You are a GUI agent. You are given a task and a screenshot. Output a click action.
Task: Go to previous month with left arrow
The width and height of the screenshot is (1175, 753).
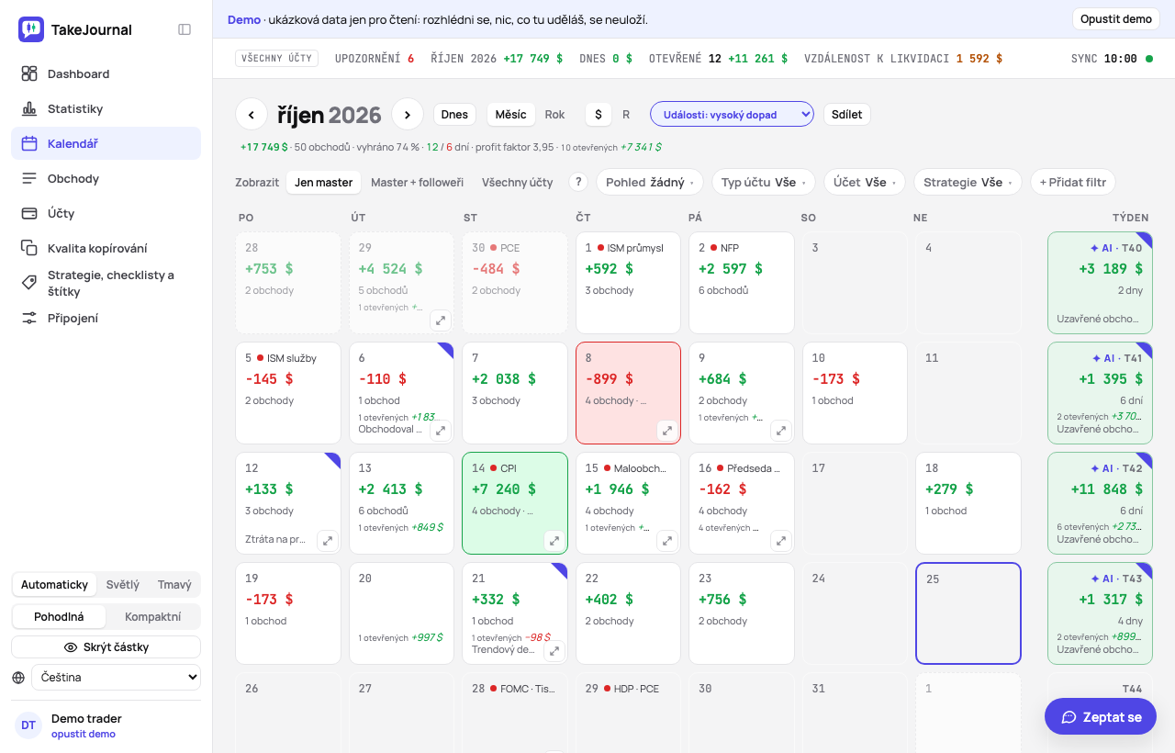[x=252, y=114]
